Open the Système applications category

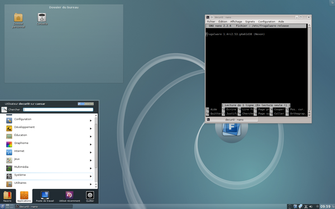(49, 176)
